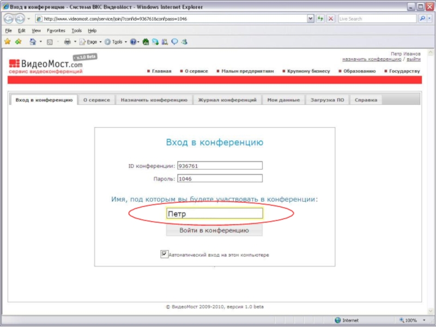Click the blue Help icon in toolbar
Image resolution: width=436 pixels, height=327 pixels.
pyautogui.click(x=133, y=41)
